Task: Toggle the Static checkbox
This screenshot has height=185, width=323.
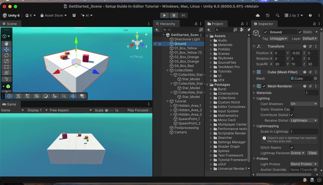Action: pyautogui.click(x=300, y=32)
